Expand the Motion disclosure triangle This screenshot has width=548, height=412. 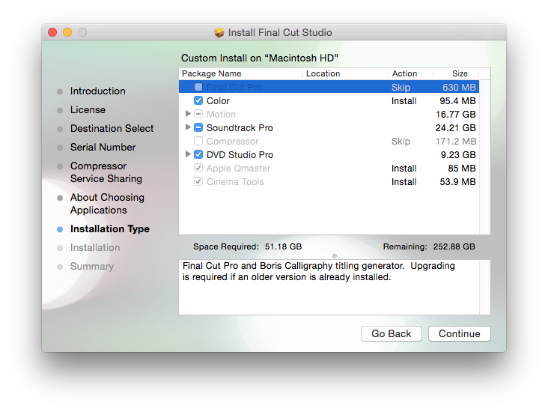tap(188, 114)
